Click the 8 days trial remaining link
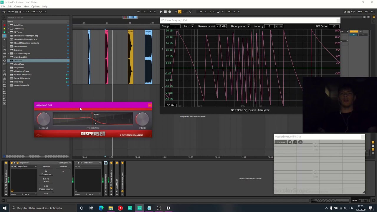377x212 pixels. [131, 135]
